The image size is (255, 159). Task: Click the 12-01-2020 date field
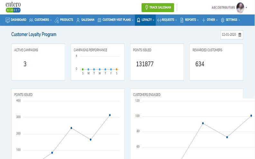point(229,35)
